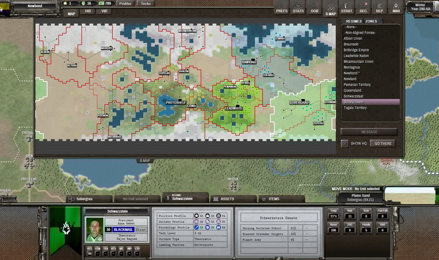Click the MIL stat box
The image size is (439, 260).
pyautogui.click(x=121, y=253)
